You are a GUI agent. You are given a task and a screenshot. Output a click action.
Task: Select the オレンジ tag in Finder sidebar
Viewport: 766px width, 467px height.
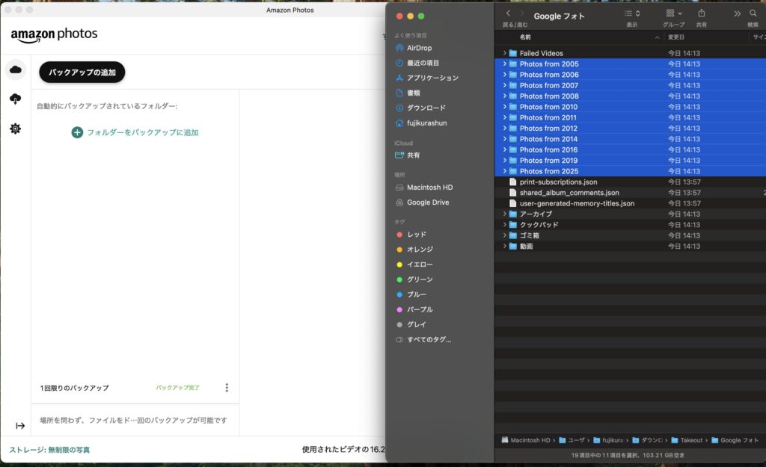(420, 250)
